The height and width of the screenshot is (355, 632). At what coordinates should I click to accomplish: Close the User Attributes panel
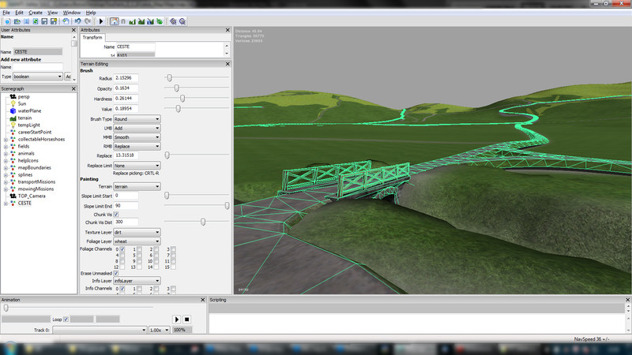coord(73,30)
